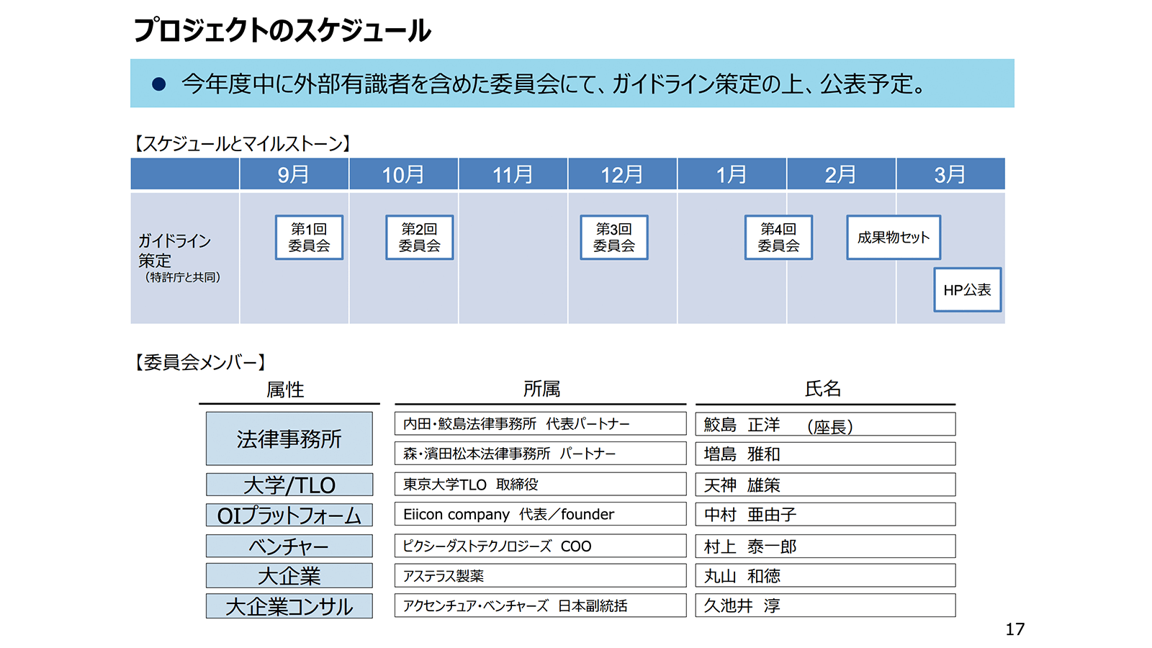
Task: Select the 10月 column header
Action: coord(403,174)
